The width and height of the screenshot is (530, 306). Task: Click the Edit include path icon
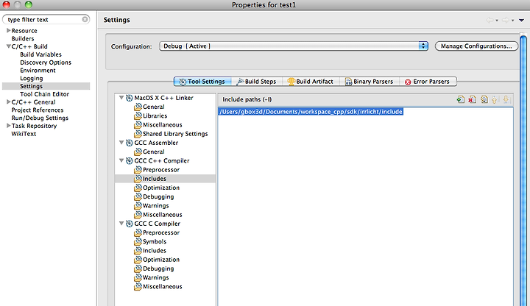pyautogui.click(x=484, y=99)
